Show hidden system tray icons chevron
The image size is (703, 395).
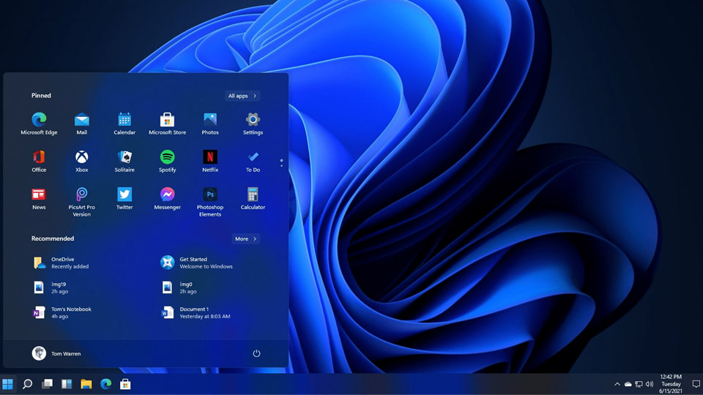tap(617, 384)
